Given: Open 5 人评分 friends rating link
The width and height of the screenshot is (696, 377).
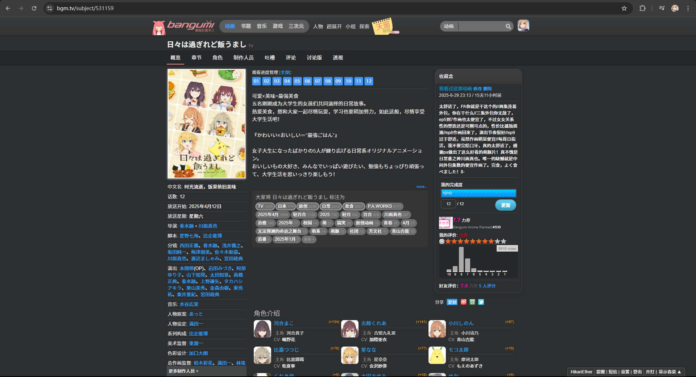Looking at the screenshot, I should click(487, 286).
